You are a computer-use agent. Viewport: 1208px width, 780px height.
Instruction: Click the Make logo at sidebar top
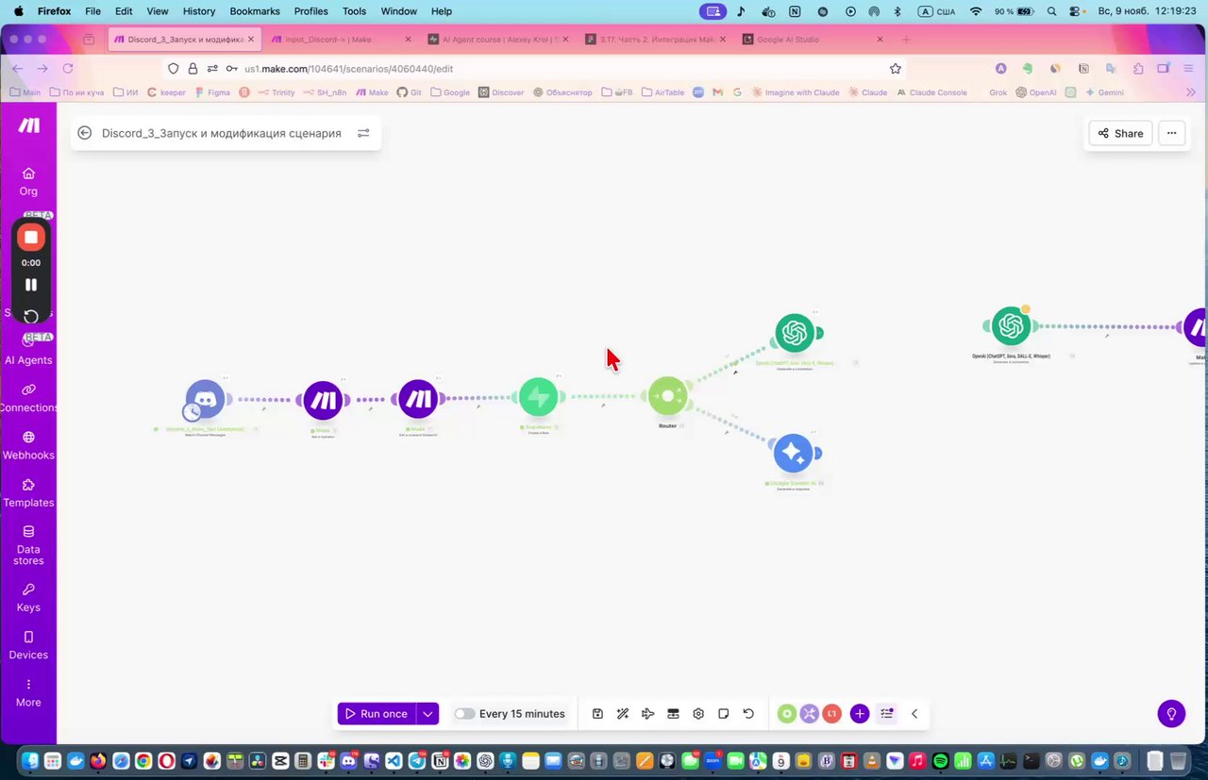[x=29, y=125]
